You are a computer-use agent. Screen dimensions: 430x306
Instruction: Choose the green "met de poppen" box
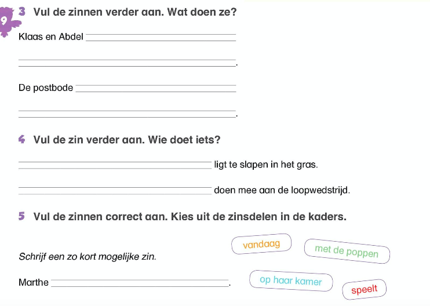347,252
